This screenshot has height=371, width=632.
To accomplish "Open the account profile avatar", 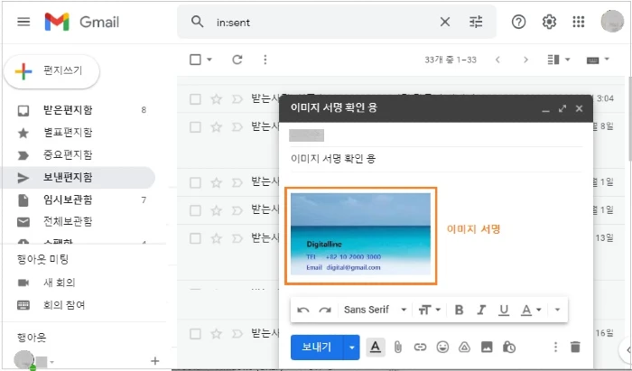I will pos(612,22).
